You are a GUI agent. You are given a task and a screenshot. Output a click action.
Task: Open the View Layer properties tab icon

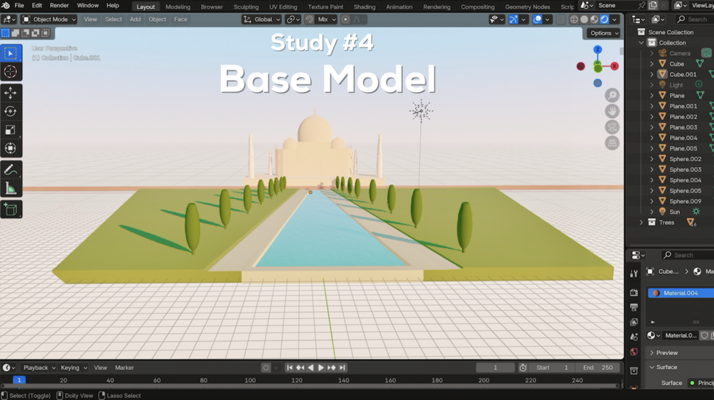(x=634, y=322)
